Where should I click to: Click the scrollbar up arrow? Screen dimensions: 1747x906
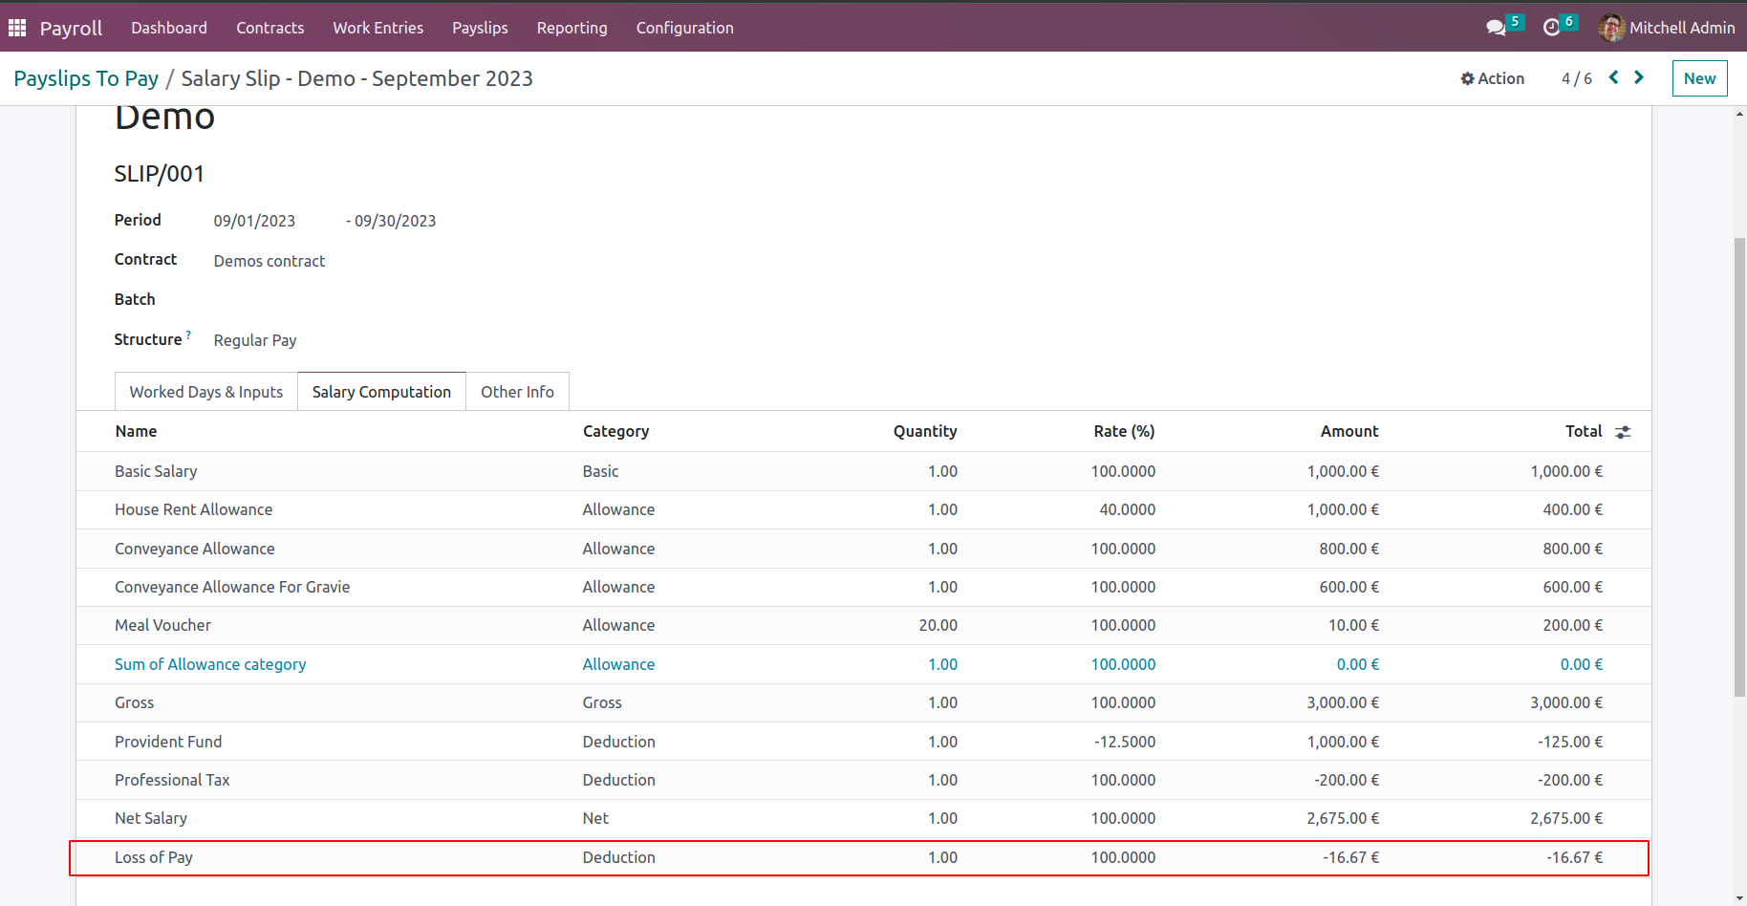tap(1739, 114)
